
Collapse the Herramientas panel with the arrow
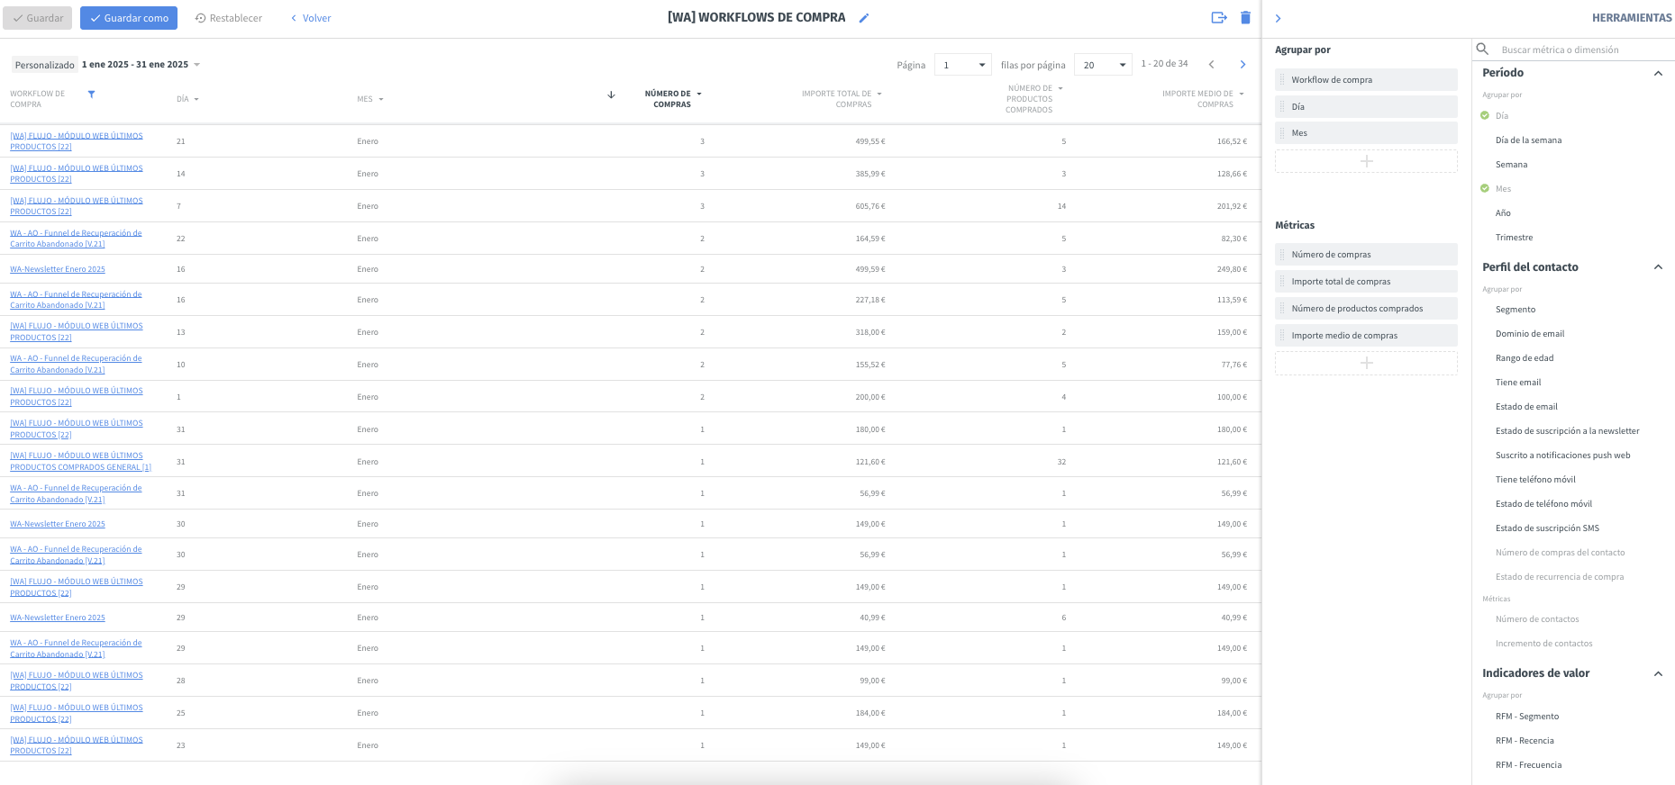[x=1278, y=18]
